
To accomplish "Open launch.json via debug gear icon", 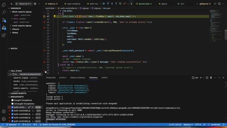I will [35, 4].
